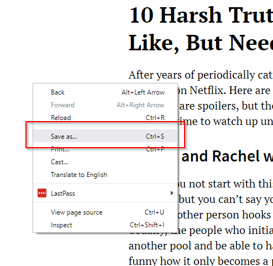Screen dimensions: 273x266
Task: Click the "on Netflix. Here are" text
Action: point(224,91)
